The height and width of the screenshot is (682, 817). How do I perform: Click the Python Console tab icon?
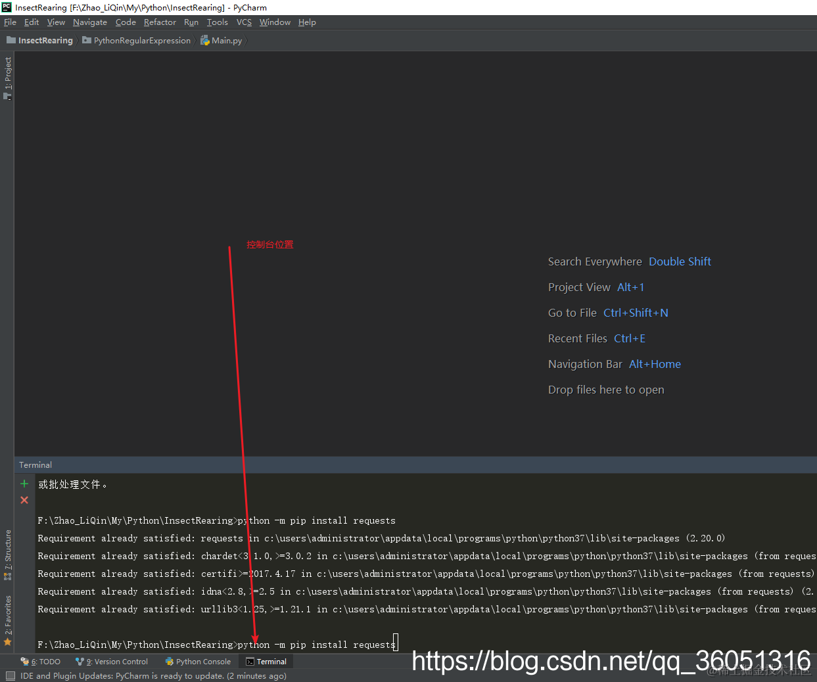[x=170, y=662]
